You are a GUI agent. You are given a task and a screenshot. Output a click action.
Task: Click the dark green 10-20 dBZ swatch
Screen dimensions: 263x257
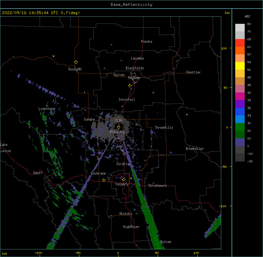point(240,134)
